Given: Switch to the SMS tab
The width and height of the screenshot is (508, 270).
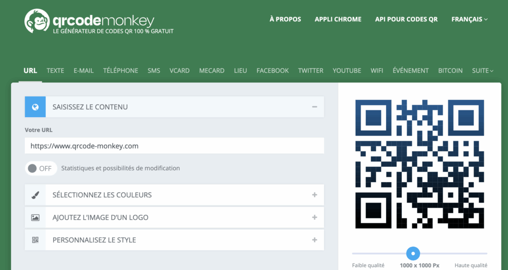Looking at the screenshot, I should click(154, 70).
